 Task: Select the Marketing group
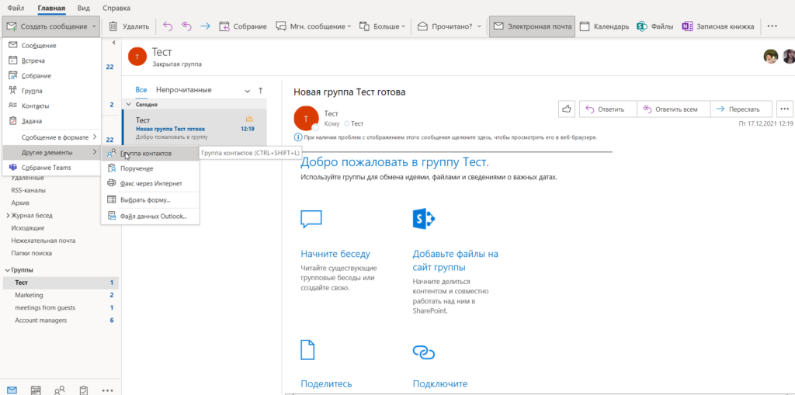(x=61, y=295)
